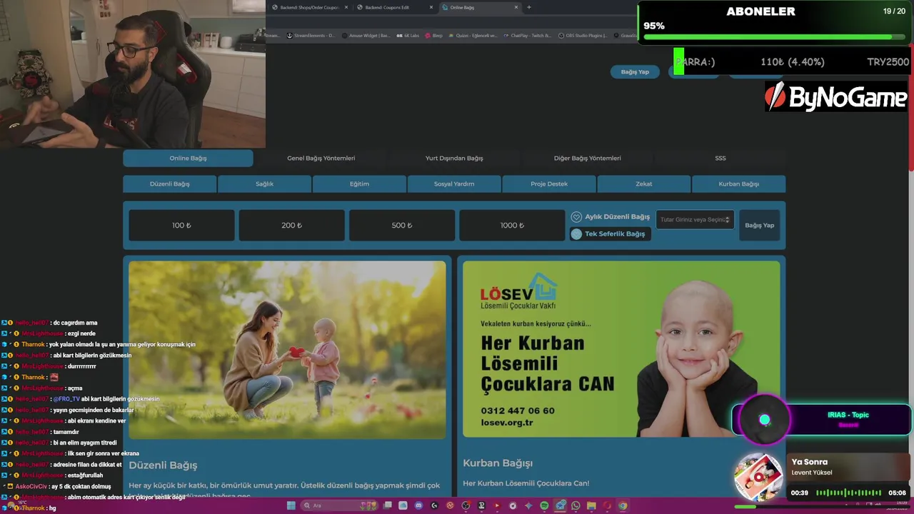Click the Windows taskbar search box
914x514 pixels.
pyautogui.click(x=339, y=505)
